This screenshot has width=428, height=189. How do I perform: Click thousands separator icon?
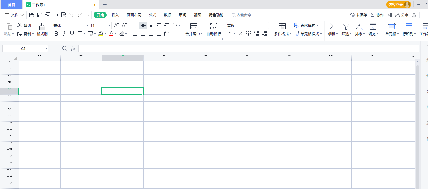point(249,34)
